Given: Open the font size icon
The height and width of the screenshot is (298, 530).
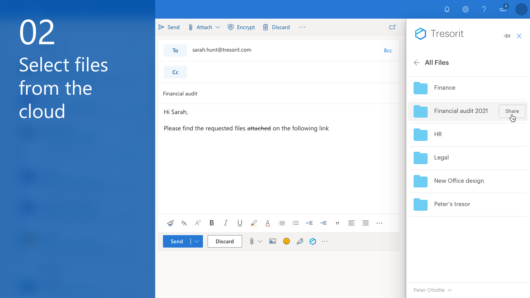Looking at the screenshot, I should click(184, 223).
